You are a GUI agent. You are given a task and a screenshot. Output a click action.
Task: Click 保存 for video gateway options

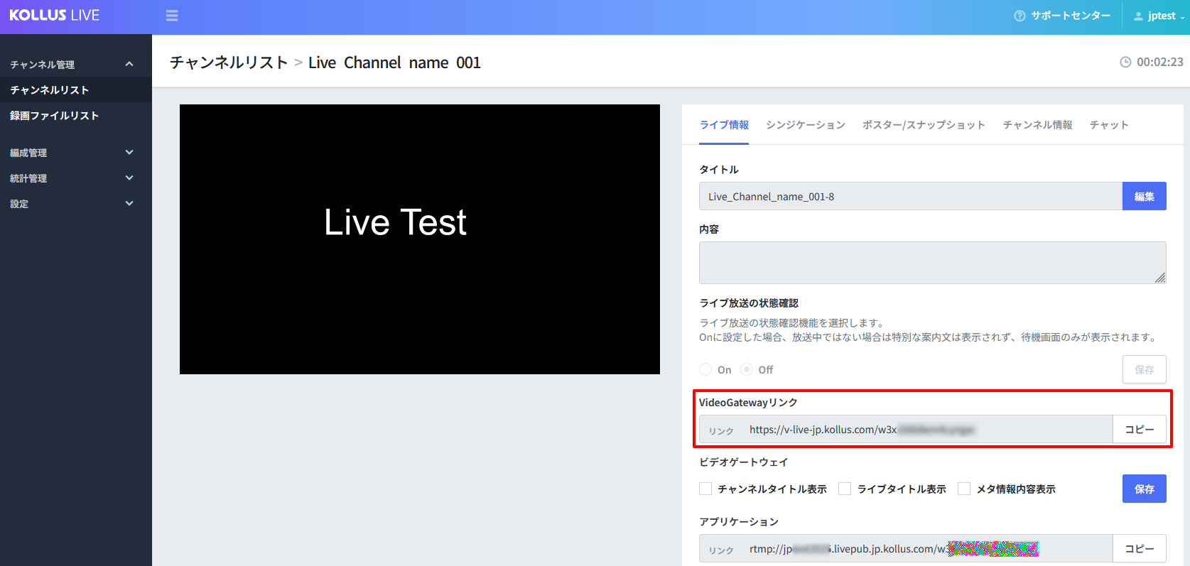pyautogui.click(x=1145, y=489)
